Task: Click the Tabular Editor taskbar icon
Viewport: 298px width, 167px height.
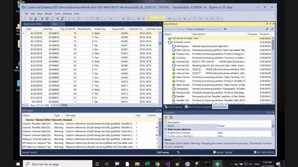Action: point(217,164)
